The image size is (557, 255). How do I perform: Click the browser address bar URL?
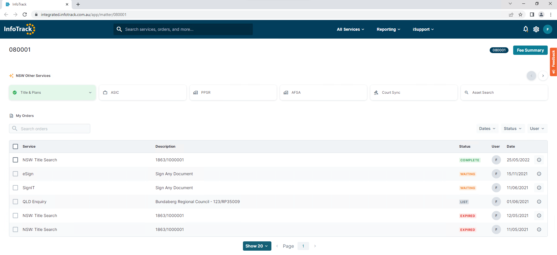click(84, 15)
